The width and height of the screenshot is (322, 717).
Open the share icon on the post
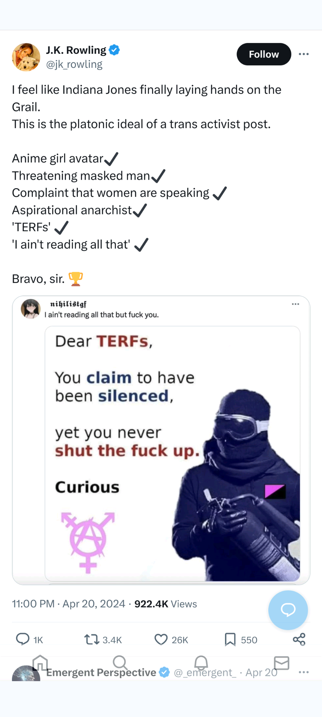coord(299,639)
